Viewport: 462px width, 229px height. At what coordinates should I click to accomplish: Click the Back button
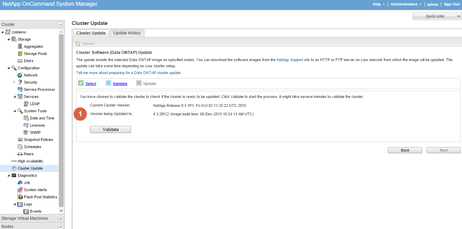[405, 150]
